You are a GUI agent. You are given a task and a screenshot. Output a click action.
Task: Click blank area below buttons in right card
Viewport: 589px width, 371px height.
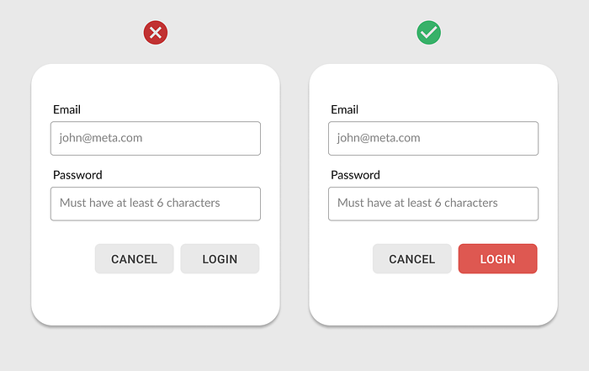coord(433,299)
